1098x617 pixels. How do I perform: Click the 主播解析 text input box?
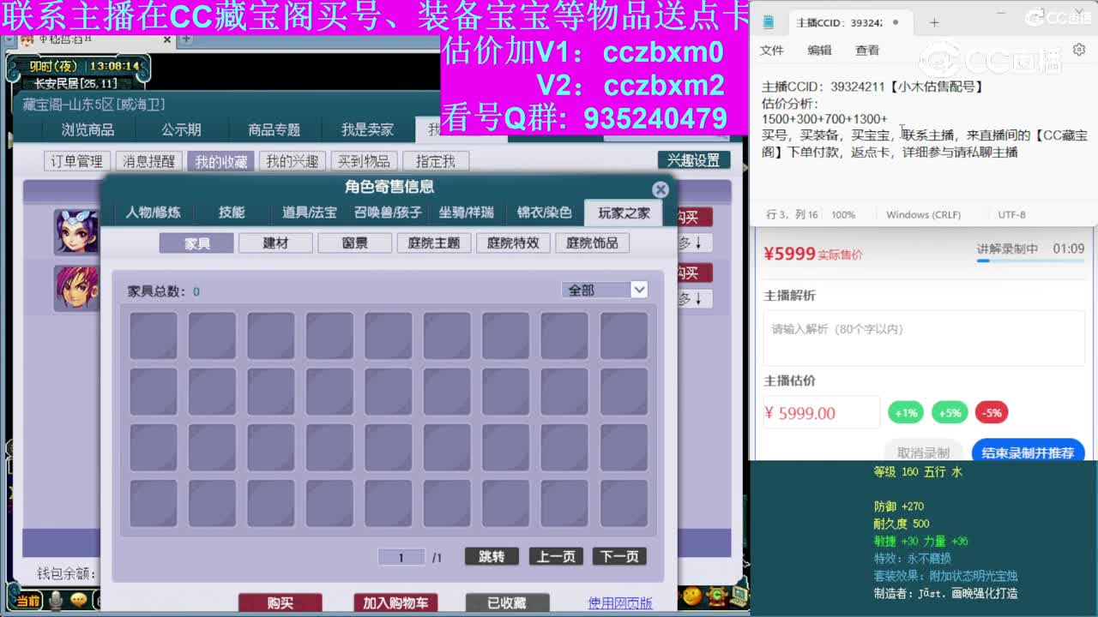pos(924,338)
